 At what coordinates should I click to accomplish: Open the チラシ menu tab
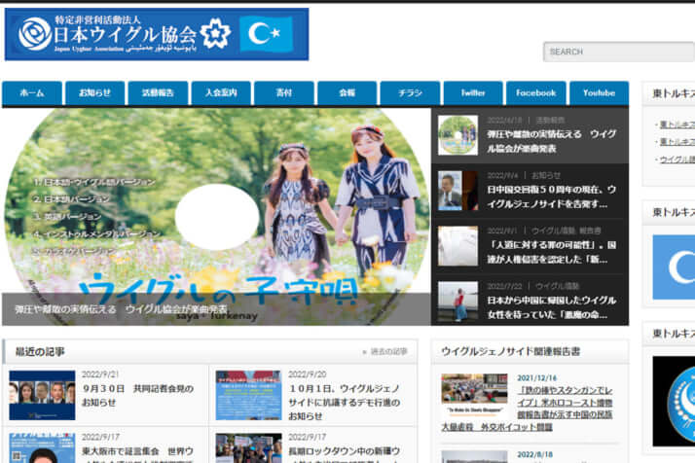410,93
